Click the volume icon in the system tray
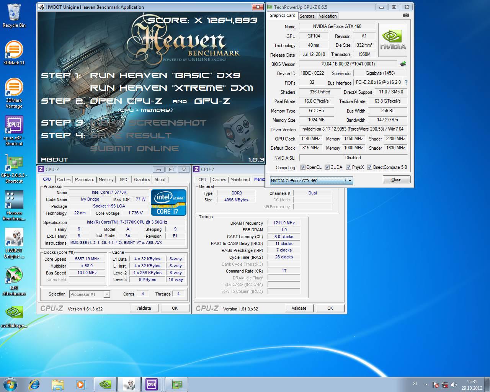This screenshot has height=392, width=490. click(454, 384)
